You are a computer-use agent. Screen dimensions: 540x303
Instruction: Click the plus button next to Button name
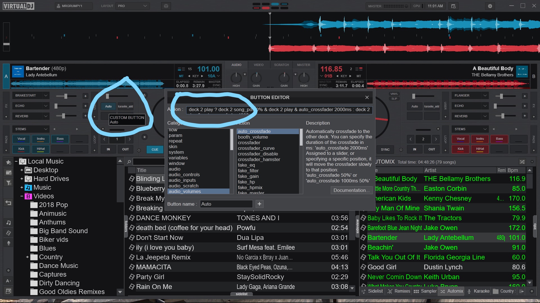point(259,204)
